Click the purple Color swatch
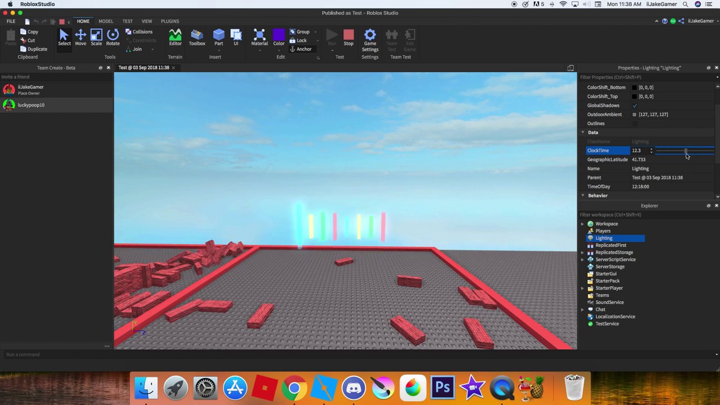Image resolution: width=720 pixels, height=405 pixels. 279,35
